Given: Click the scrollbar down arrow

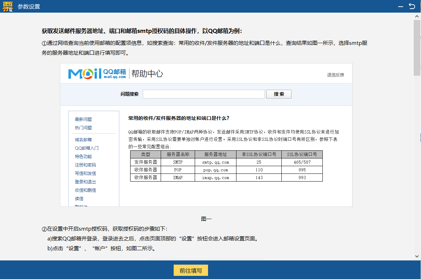Looking at the screenshot, I should click(417, 256).
